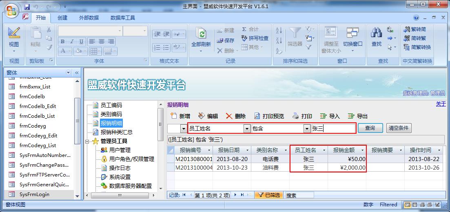The height and width of the screenshot is (212, 450).
Task: Collapse the navigation pane with chevrons
Action: click(x=77, y=73)
